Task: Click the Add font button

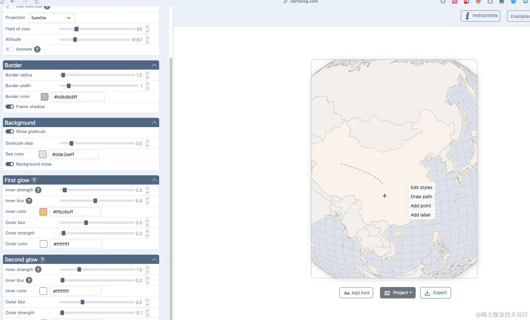Action: [x=356, y=293]
